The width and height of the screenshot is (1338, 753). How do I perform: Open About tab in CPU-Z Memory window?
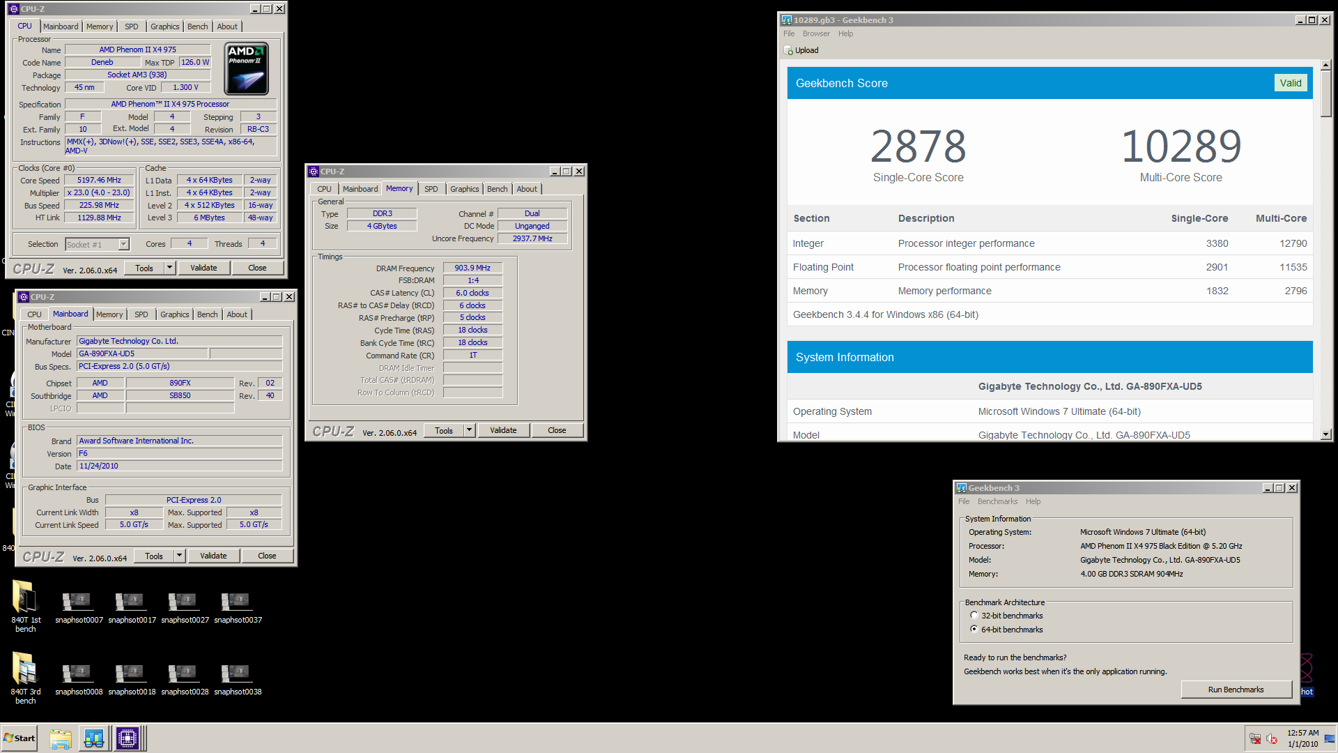[527, 189]
